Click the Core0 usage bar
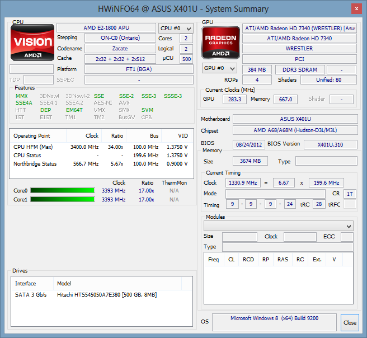 tap(63, 190)
